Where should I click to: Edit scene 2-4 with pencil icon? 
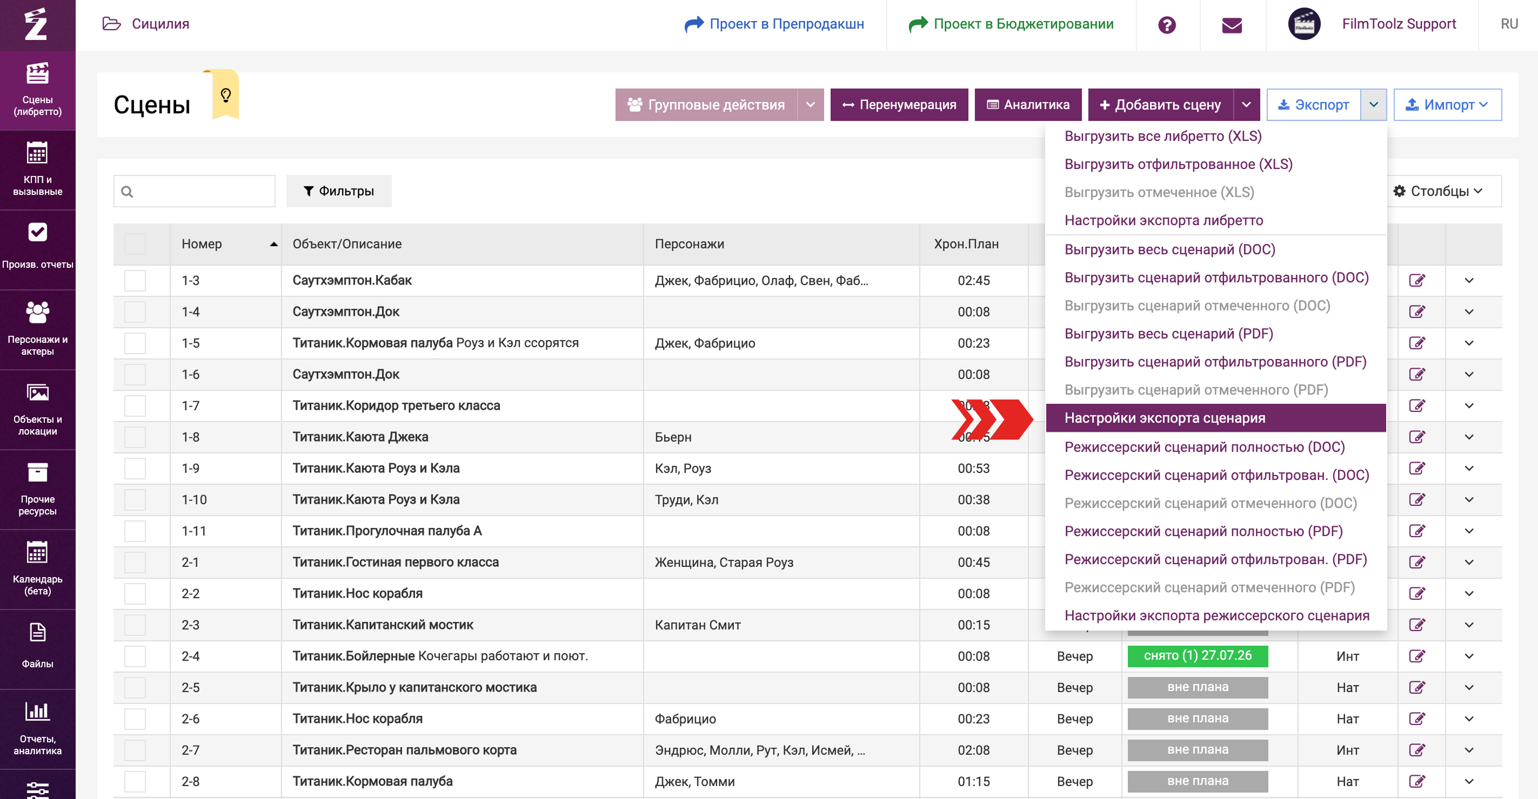click(x=1417, y=656)
